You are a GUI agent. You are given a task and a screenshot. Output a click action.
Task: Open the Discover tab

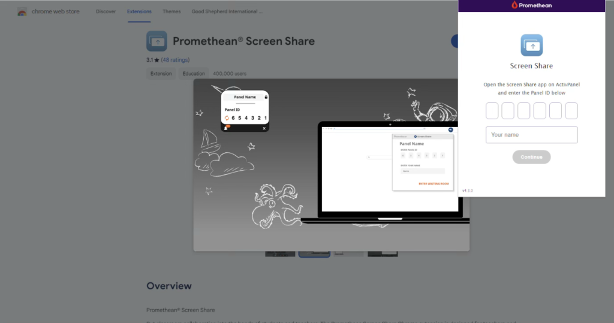click(106, 11)
